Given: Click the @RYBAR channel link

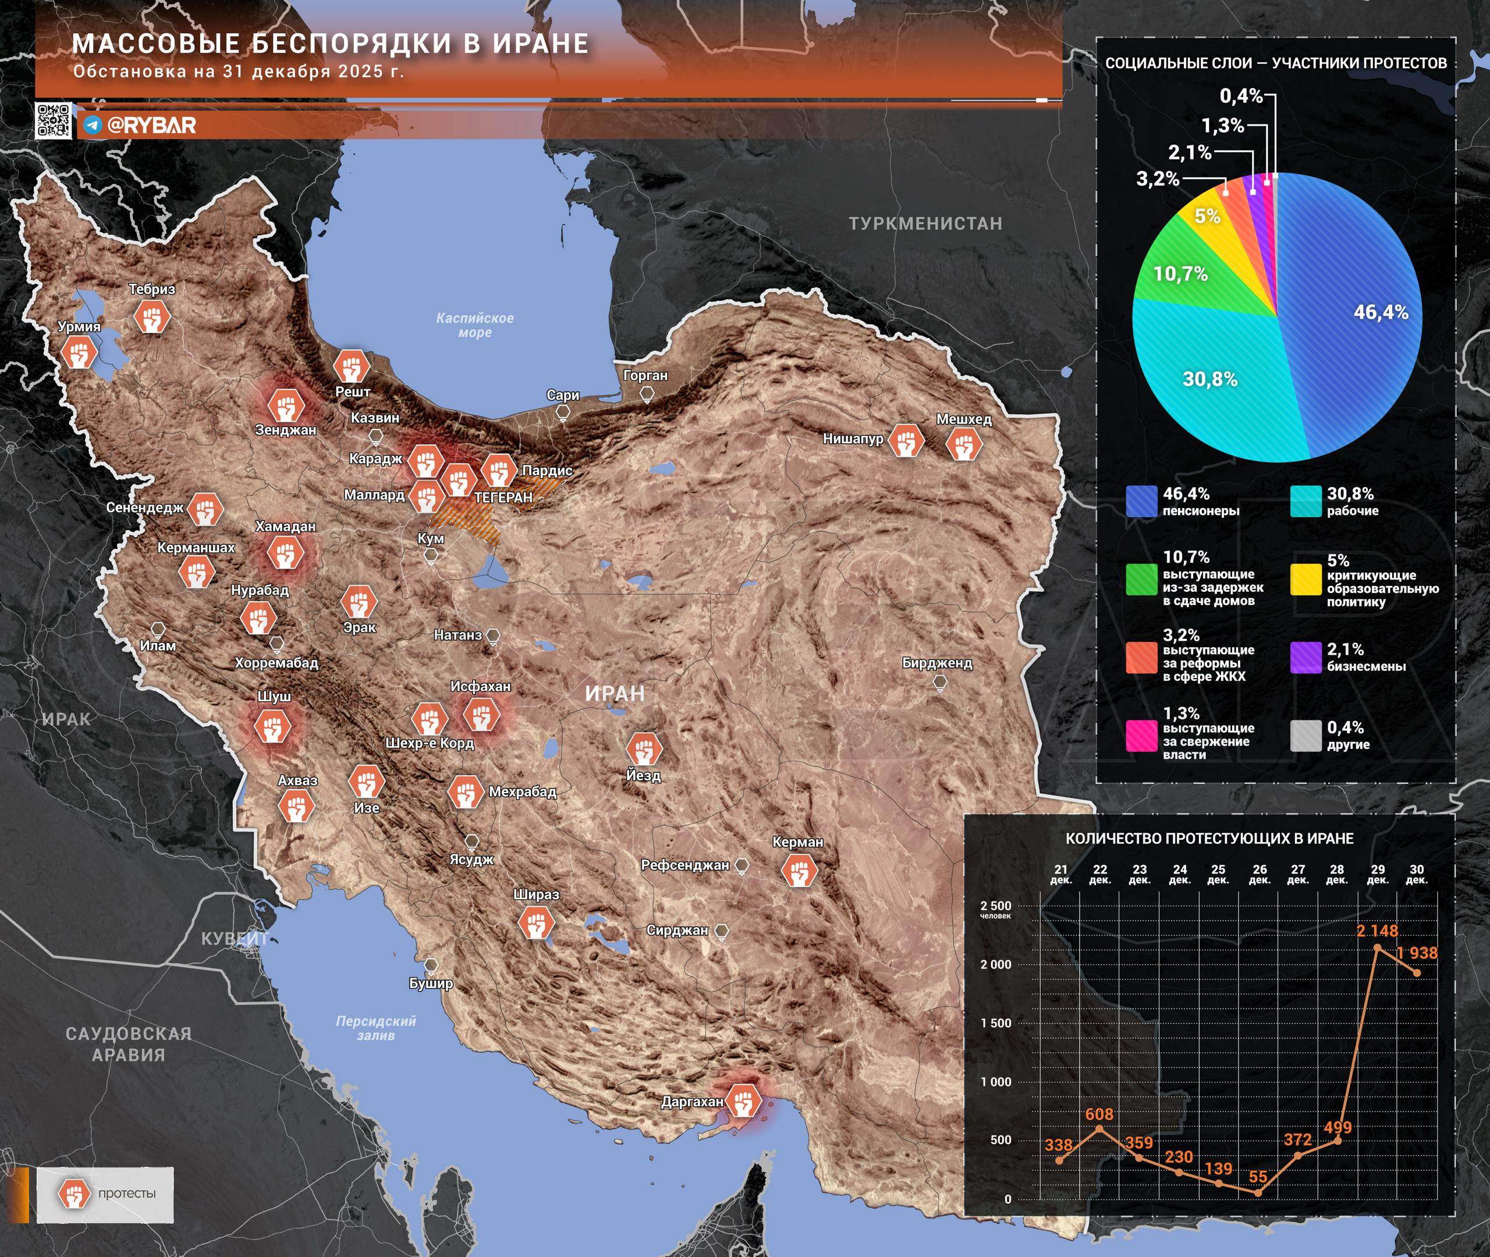Looking at the screenshot, I should coord(151,126).
